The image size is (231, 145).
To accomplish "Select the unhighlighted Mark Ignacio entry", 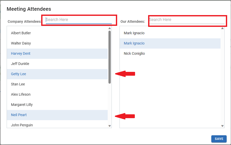I will coord(134,33).
